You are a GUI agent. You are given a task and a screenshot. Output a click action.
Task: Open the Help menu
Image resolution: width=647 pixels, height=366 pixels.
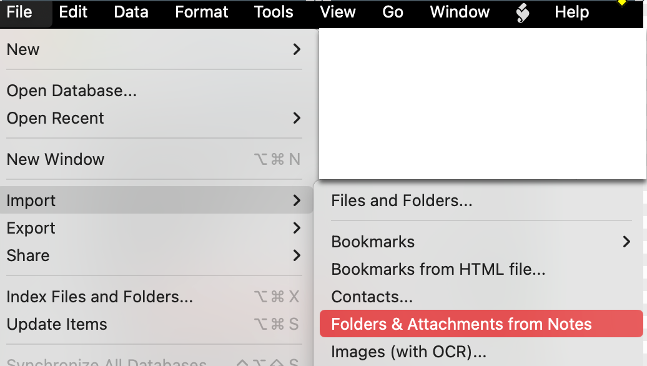pos(571,12)
